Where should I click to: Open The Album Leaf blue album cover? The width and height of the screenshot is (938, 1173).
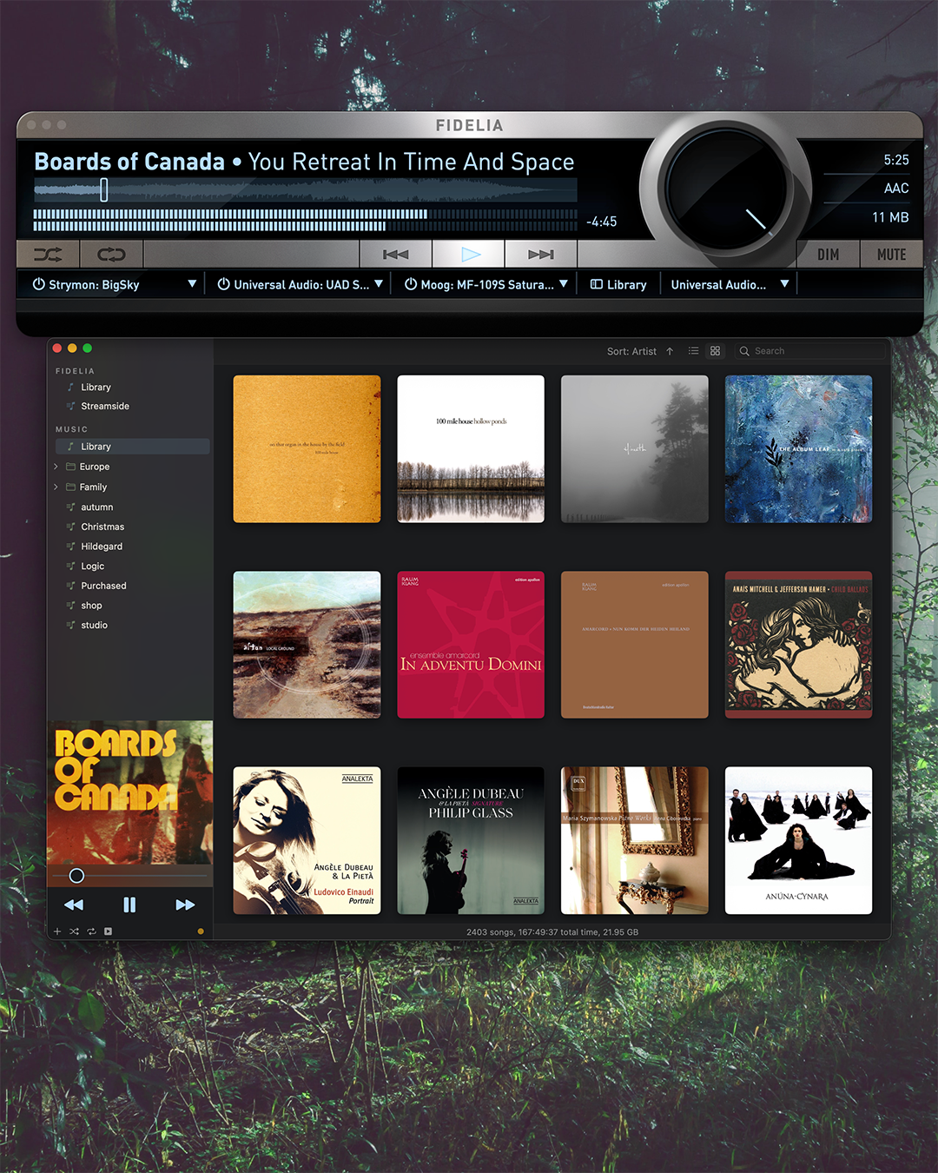pos(799,449)
